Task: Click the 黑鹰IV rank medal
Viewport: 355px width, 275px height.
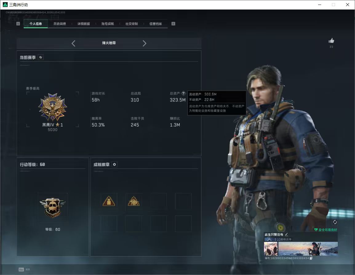Action: (53, 107)
